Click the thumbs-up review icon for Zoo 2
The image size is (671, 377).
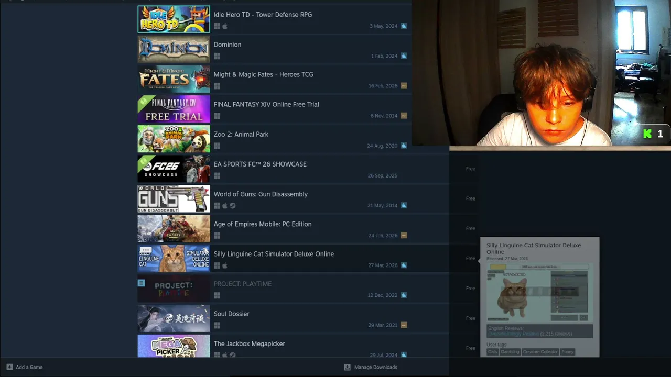coord(404,145)
